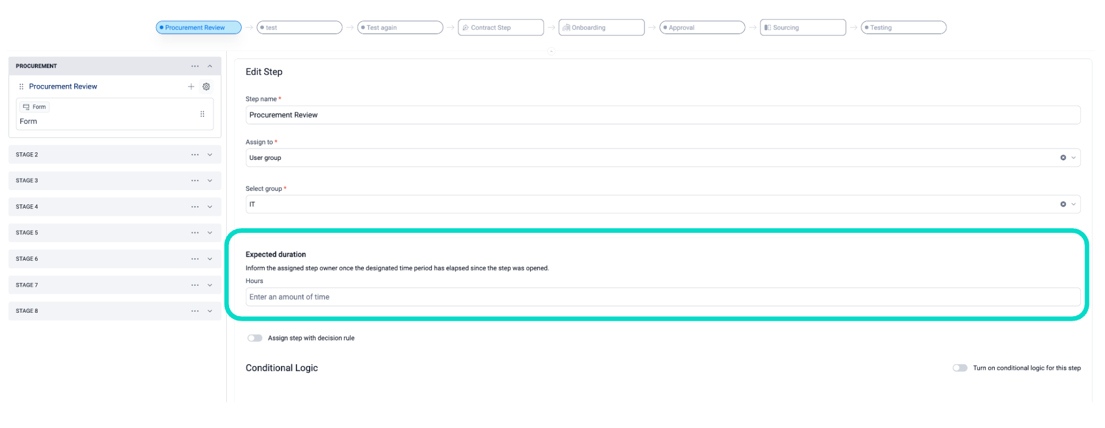Open the Select group dropdown
This screenshot has width=1105, height=428.
pyautogui.click(x=1074, y=204)
